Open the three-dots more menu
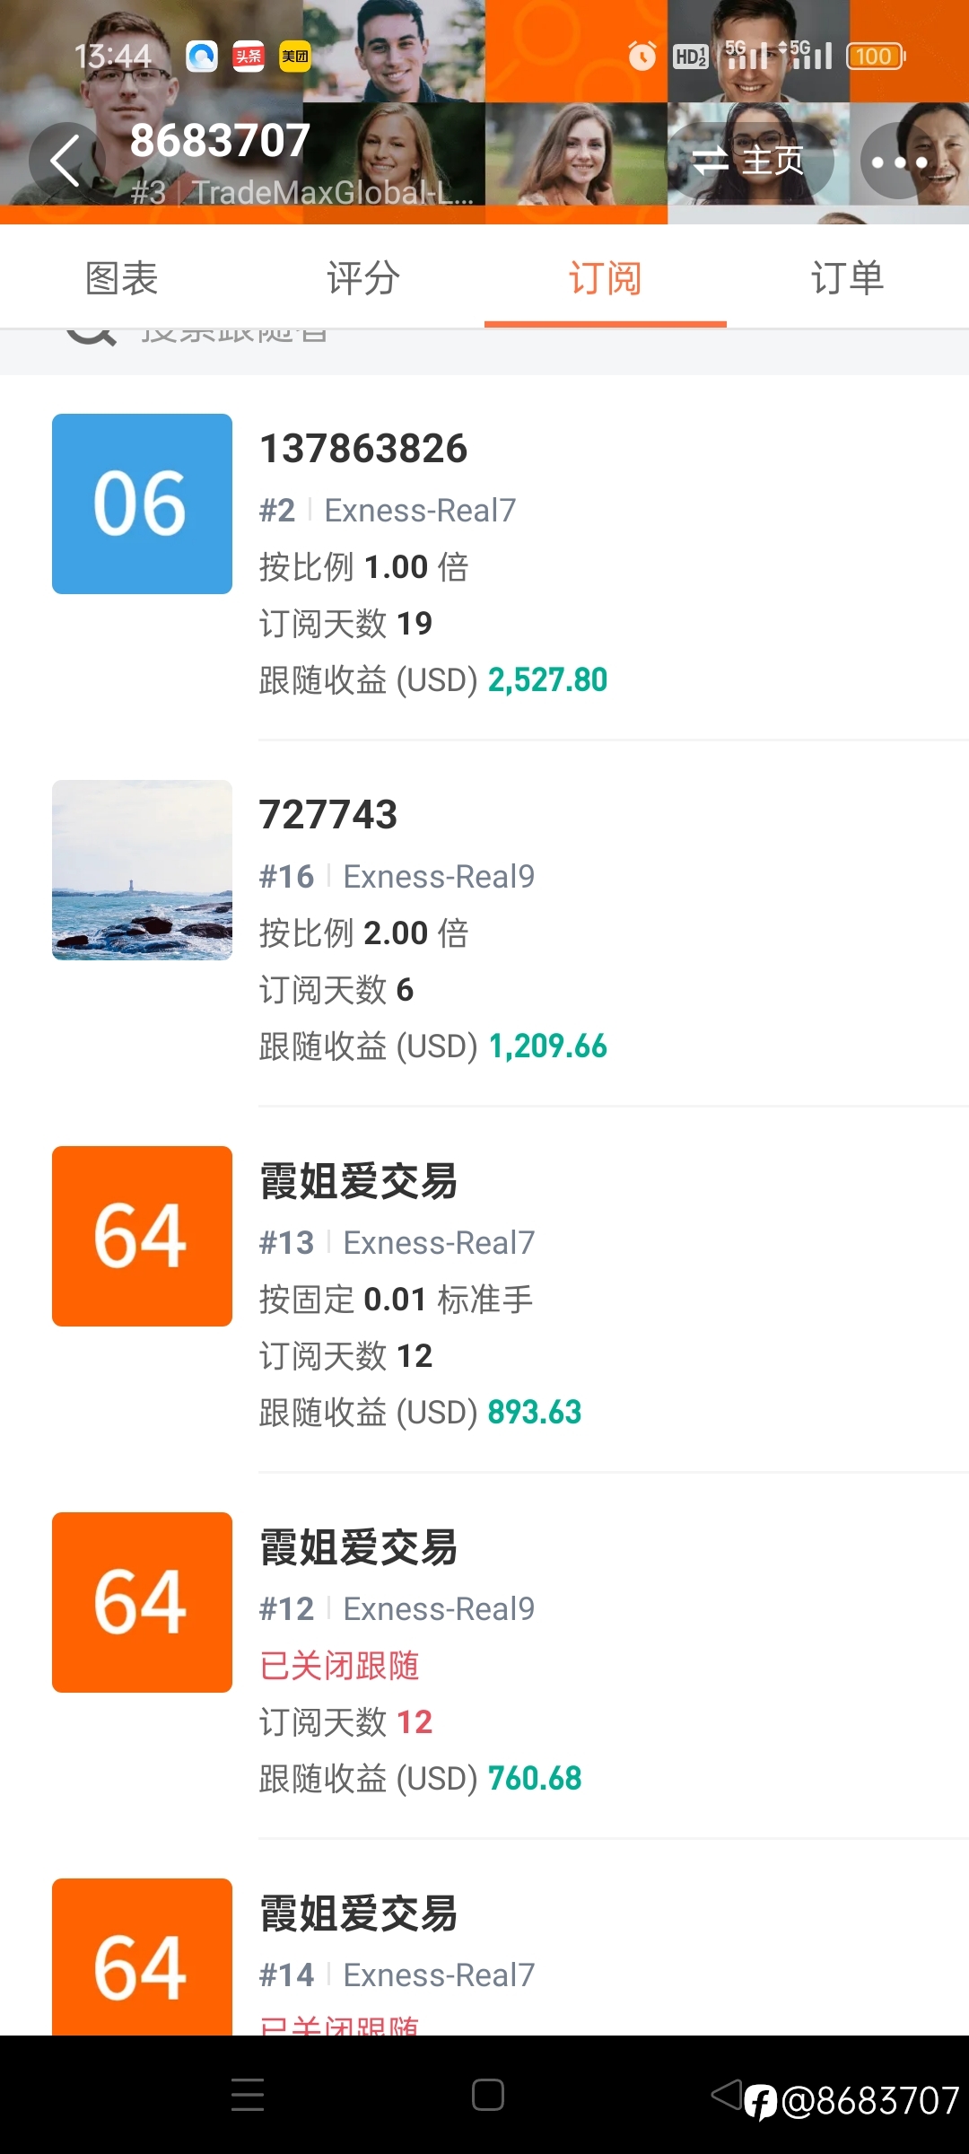The height and width of the screenshot is (2154, 969). click(x=899, y=162)
